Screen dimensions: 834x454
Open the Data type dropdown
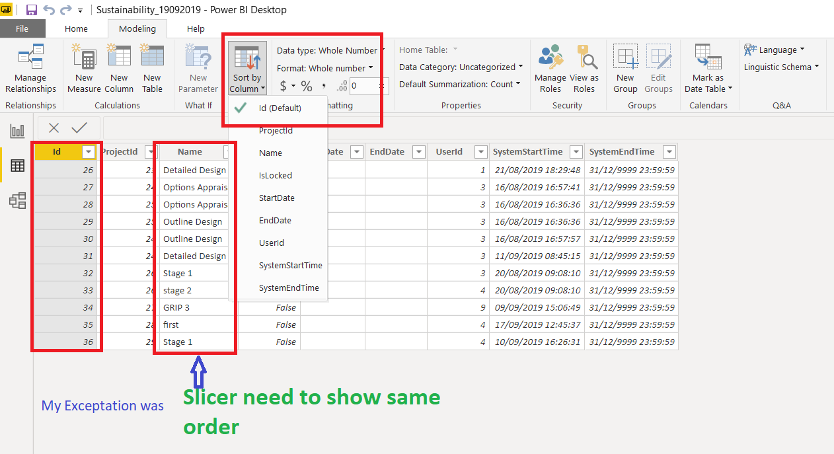click(330, 50)
